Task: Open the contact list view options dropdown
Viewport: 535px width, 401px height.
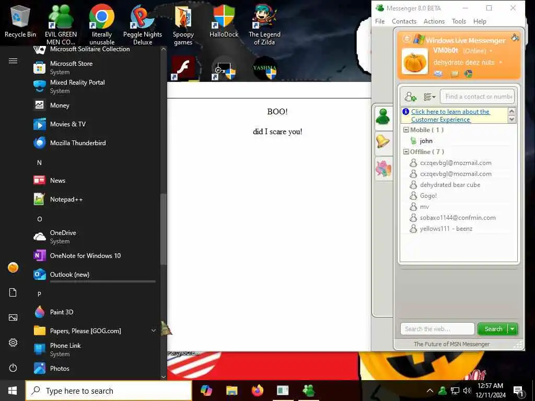Action: click(429, 97)
